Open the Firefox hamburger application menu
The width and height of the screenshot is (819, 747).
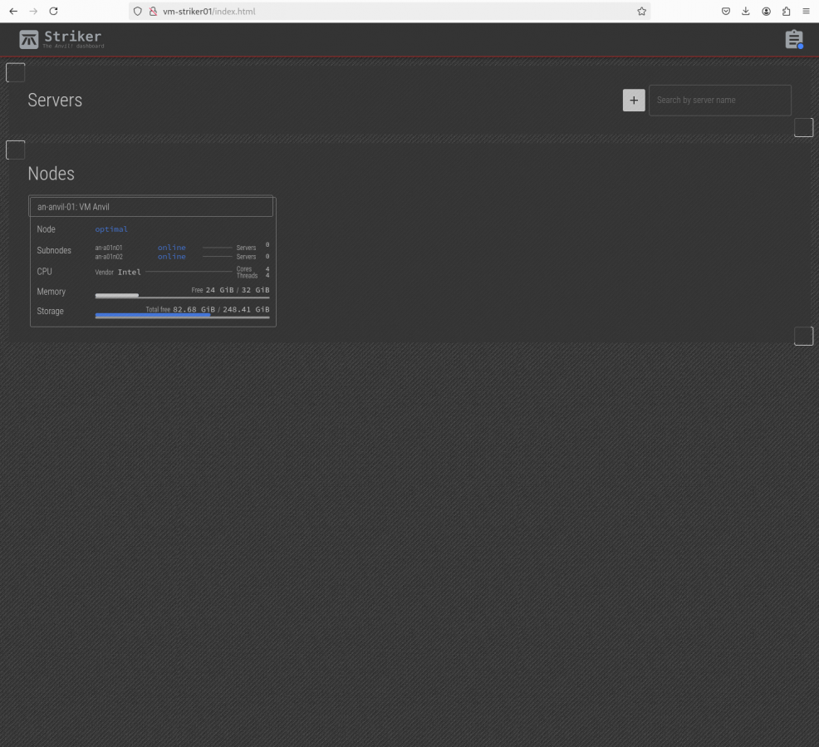[806, 11]
